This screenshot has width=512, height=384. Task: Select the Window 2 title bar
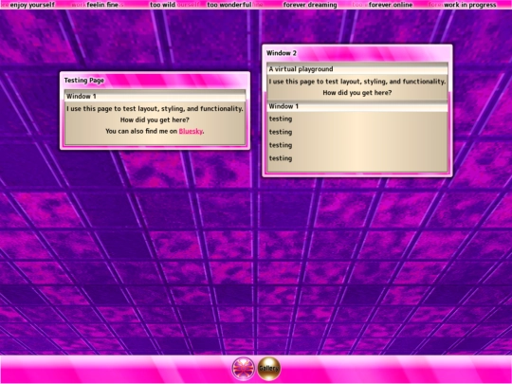pos(357,53)
